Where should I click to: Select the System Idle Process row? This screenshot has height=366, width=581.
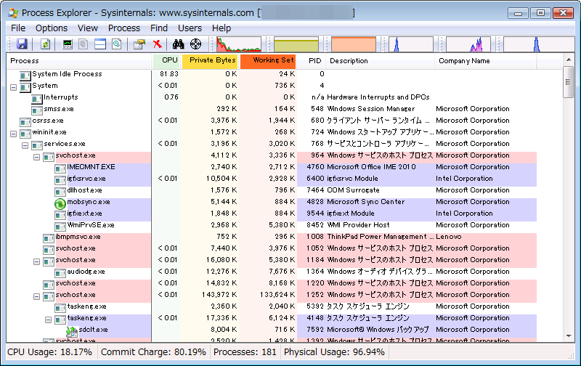point(272,74)
